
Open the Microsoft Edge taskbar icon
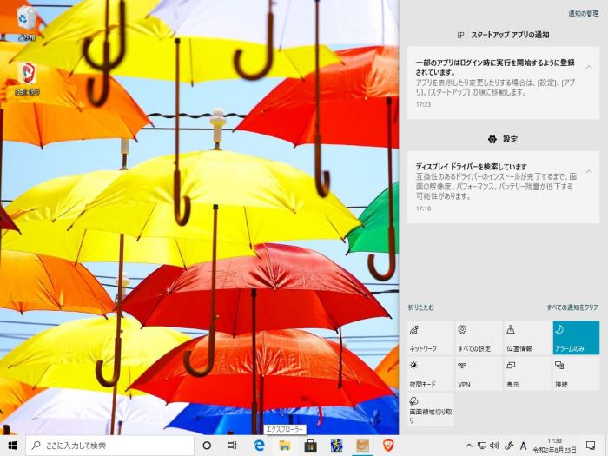pos(259,446)
